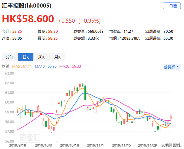Expand the 前复权 dropdown
The width and height of the screenshot is (184, 149).
(172, 67)
